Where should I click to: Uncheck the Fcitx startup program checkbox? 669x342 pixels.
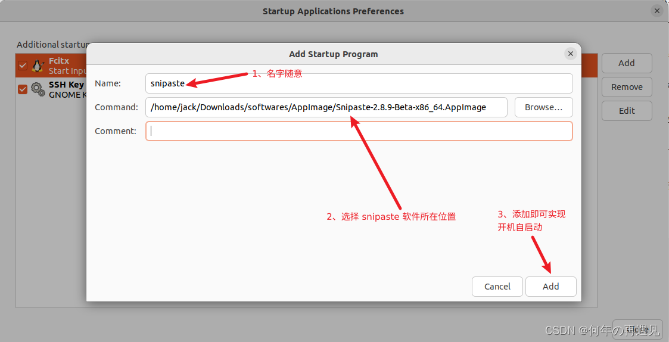[x=23, y=66]
